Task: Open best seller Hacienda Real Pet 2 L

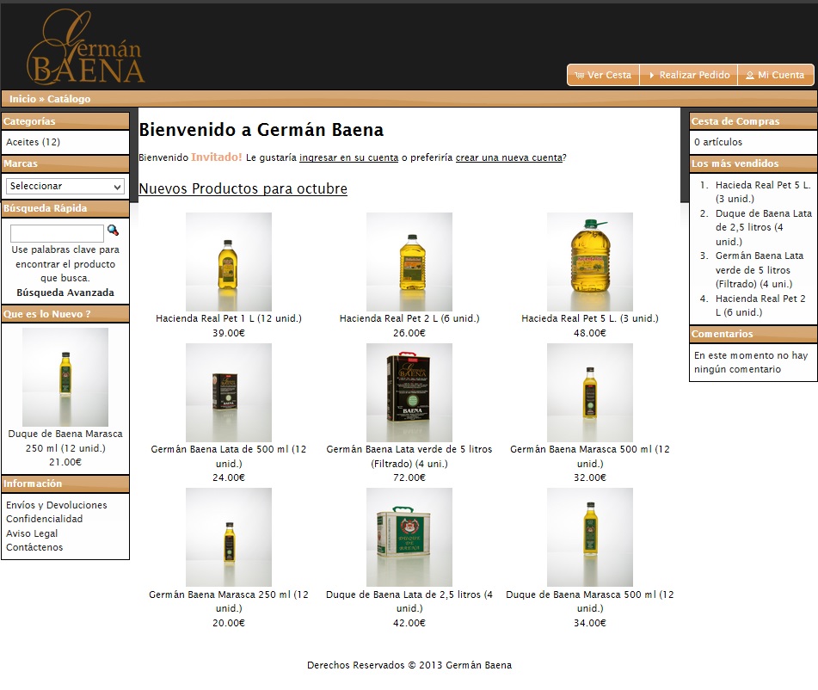Action: coord(760,305)
